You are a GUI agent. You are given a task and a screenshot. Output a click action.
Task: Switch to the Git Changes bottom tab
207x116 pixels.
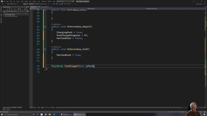[14, 107]
